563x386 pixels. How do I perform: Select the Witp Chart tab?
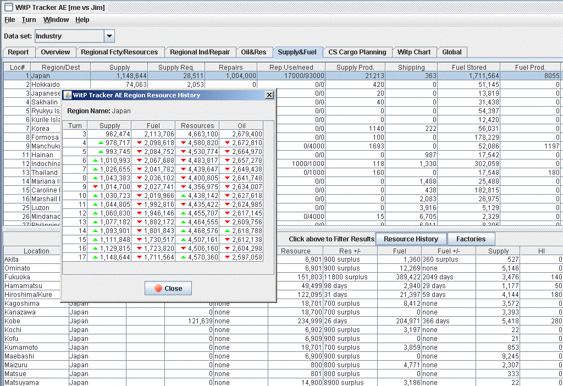(x=413, y=52)
